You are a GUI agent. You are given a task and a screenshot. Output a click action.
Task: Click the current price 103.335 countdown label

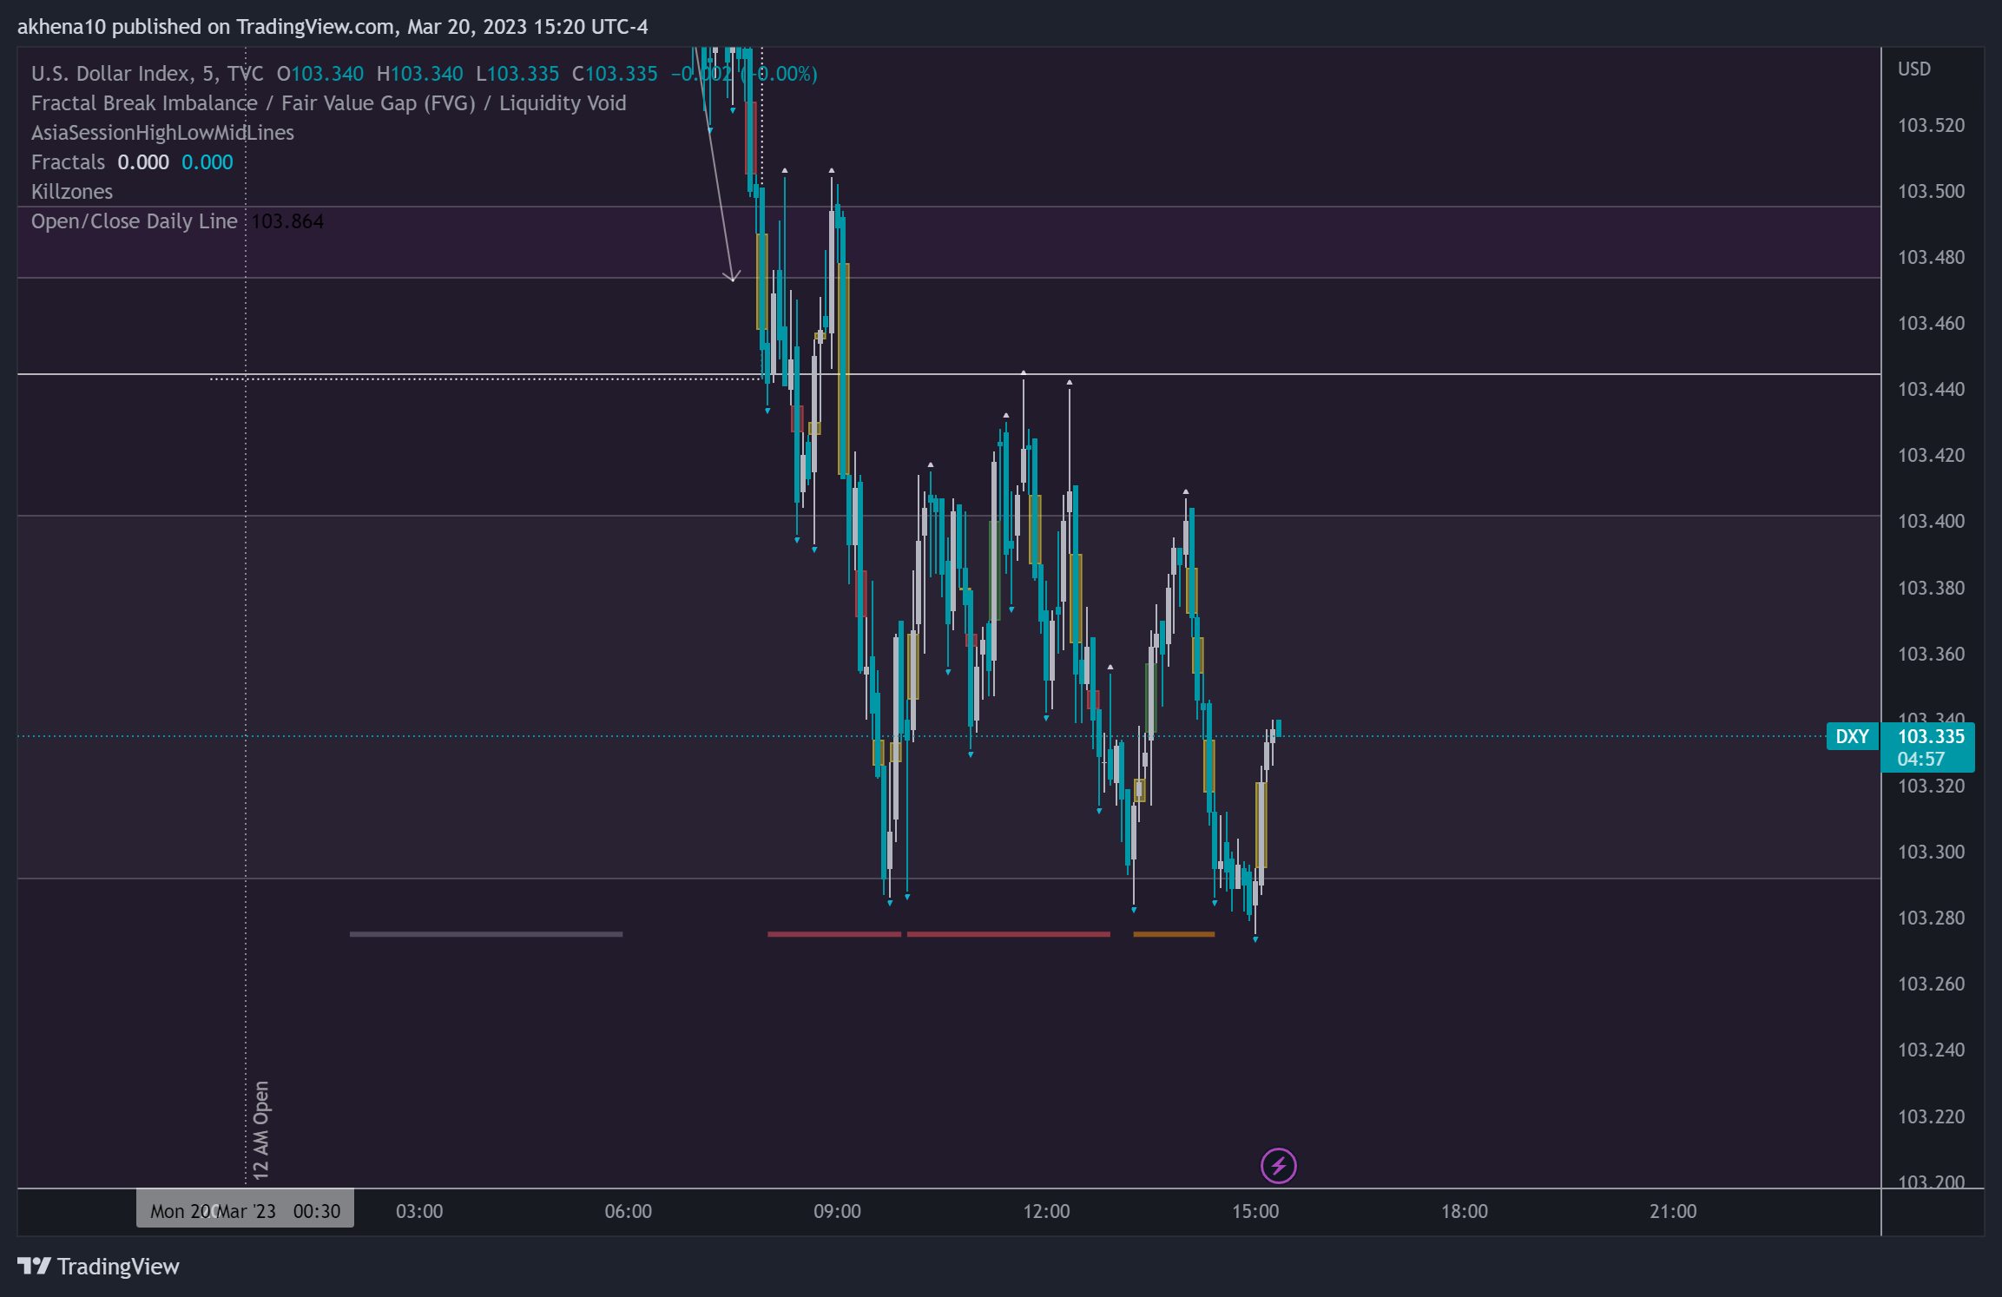click(x=1927, y=747)
